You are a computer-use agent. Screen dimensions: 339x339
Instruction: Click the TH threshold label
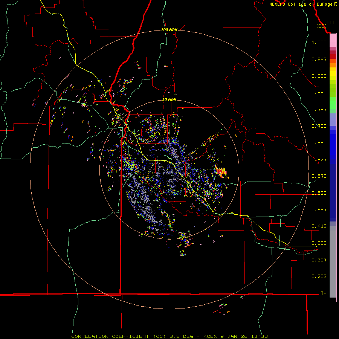[x=324, y=293]
